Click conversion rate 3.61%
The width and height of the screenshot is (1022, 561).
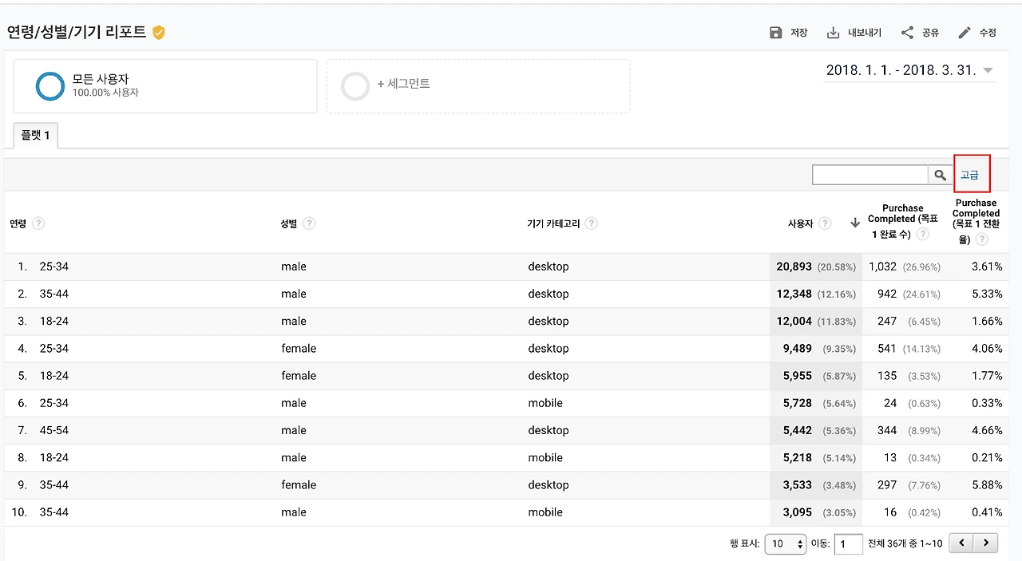point(987,267)
